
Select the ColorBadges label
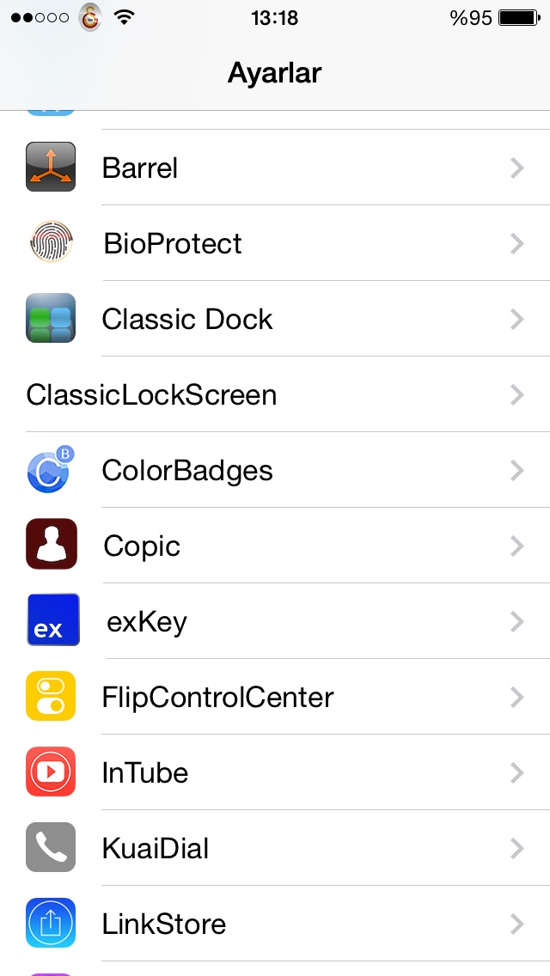[x=187, y=471]
